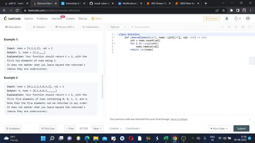
Task: Open Chrome extensions puzzle icon
Action: [231, 10]
